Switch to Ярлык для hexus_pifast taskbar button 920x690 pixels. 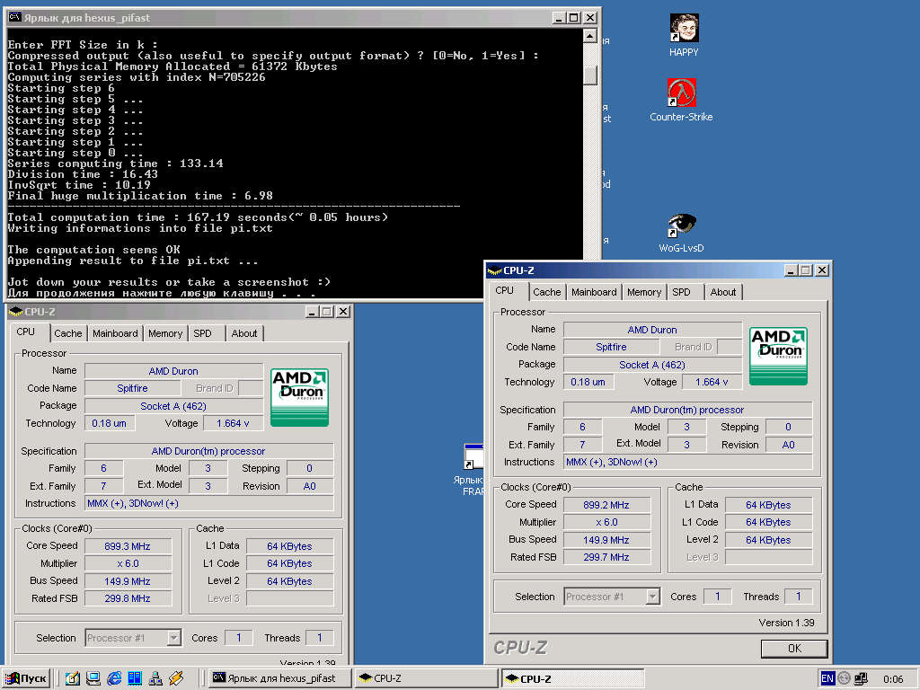[280, 678]
